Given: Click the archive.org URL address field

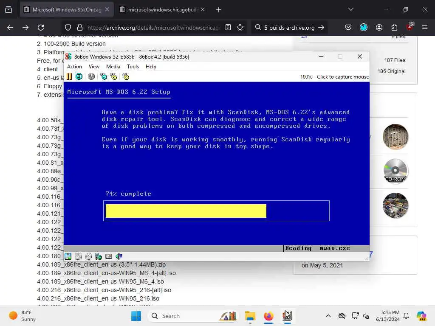Looking at the screenshot, I should pos(154,28).
